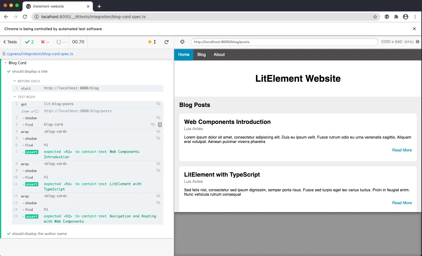Click the viewport size info icon
422x256 pixels.
417,42
